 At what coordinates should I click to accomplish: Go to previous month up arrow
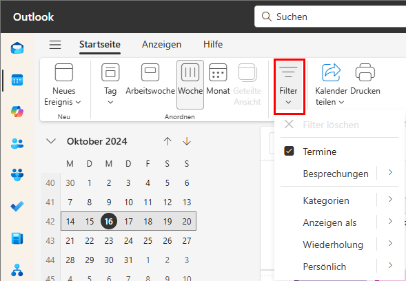(168, 141)
